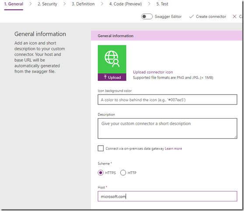Open the Learn more link

coord(173,149)
